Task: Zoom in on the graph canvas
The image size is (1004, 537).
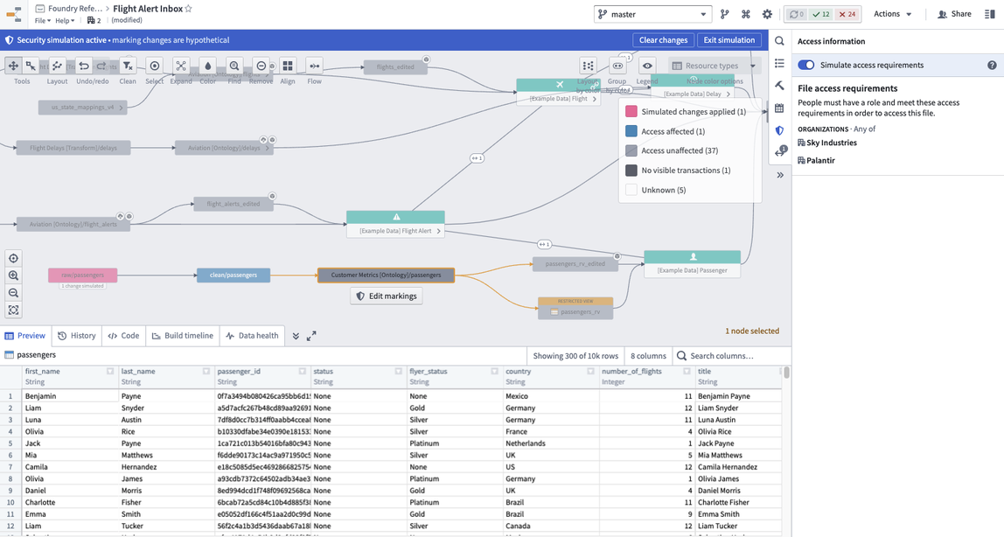Action: [13, 275]
